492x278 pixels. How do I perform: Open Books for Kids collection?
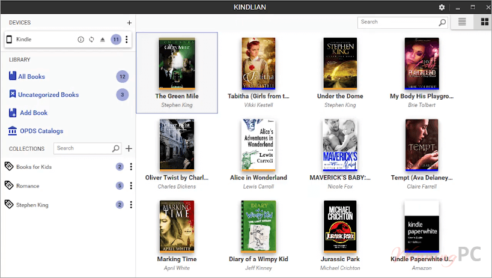click(x=34, y=167)
